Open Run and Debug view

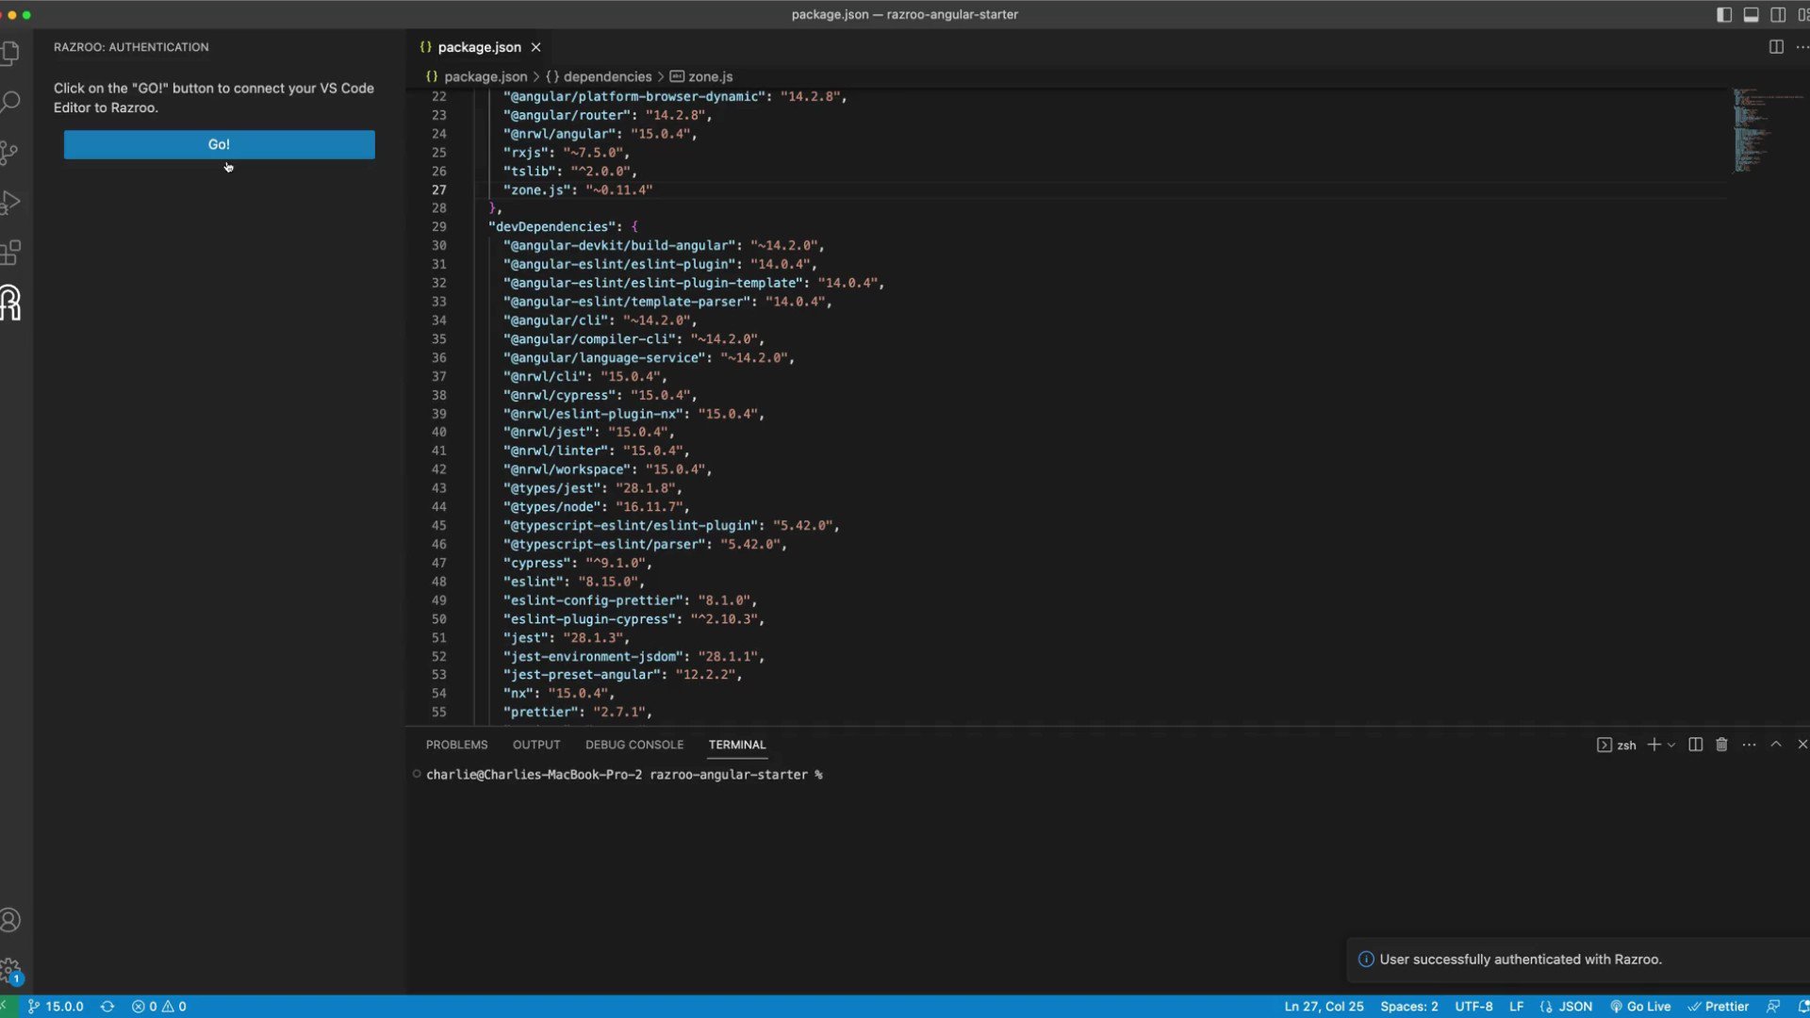click(11, 203)
